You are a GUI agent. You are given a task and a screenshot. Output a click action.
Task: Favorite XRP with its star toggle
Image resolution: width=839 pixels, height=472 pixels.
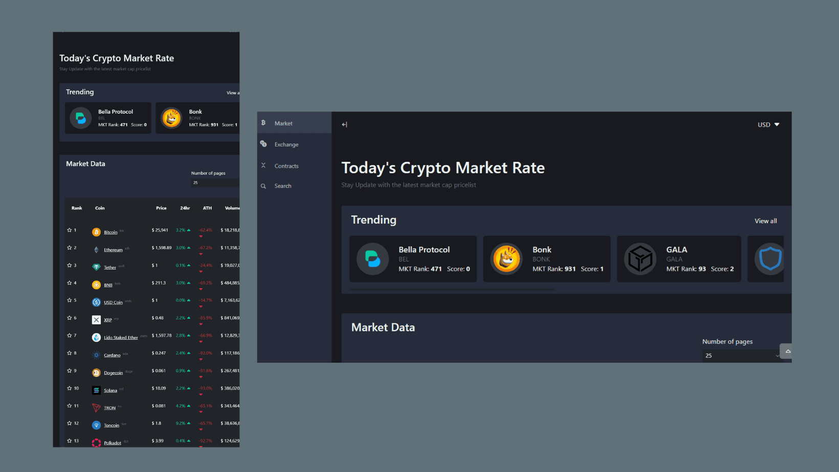tap(70, 318)
